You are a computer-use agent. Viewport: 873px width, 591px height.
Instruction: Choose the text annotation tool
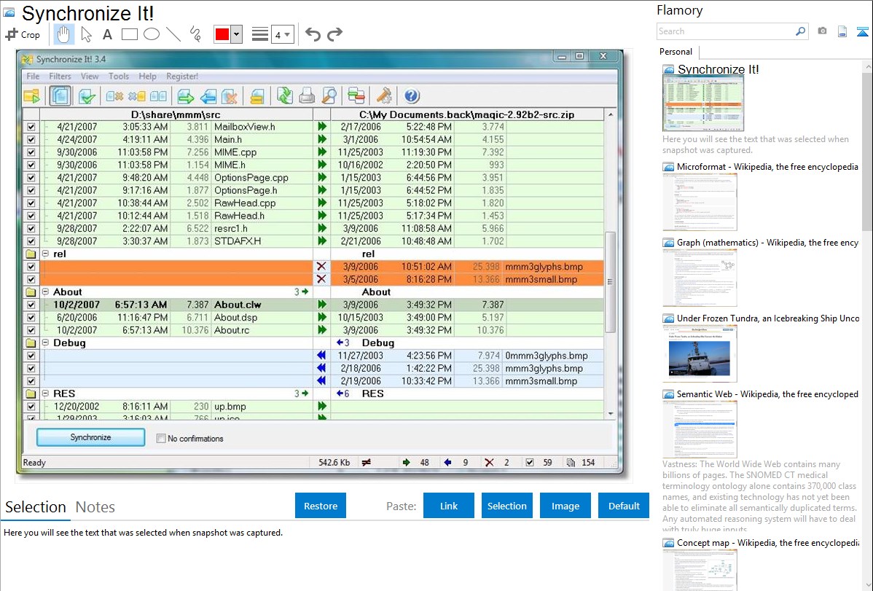(107, 34)
